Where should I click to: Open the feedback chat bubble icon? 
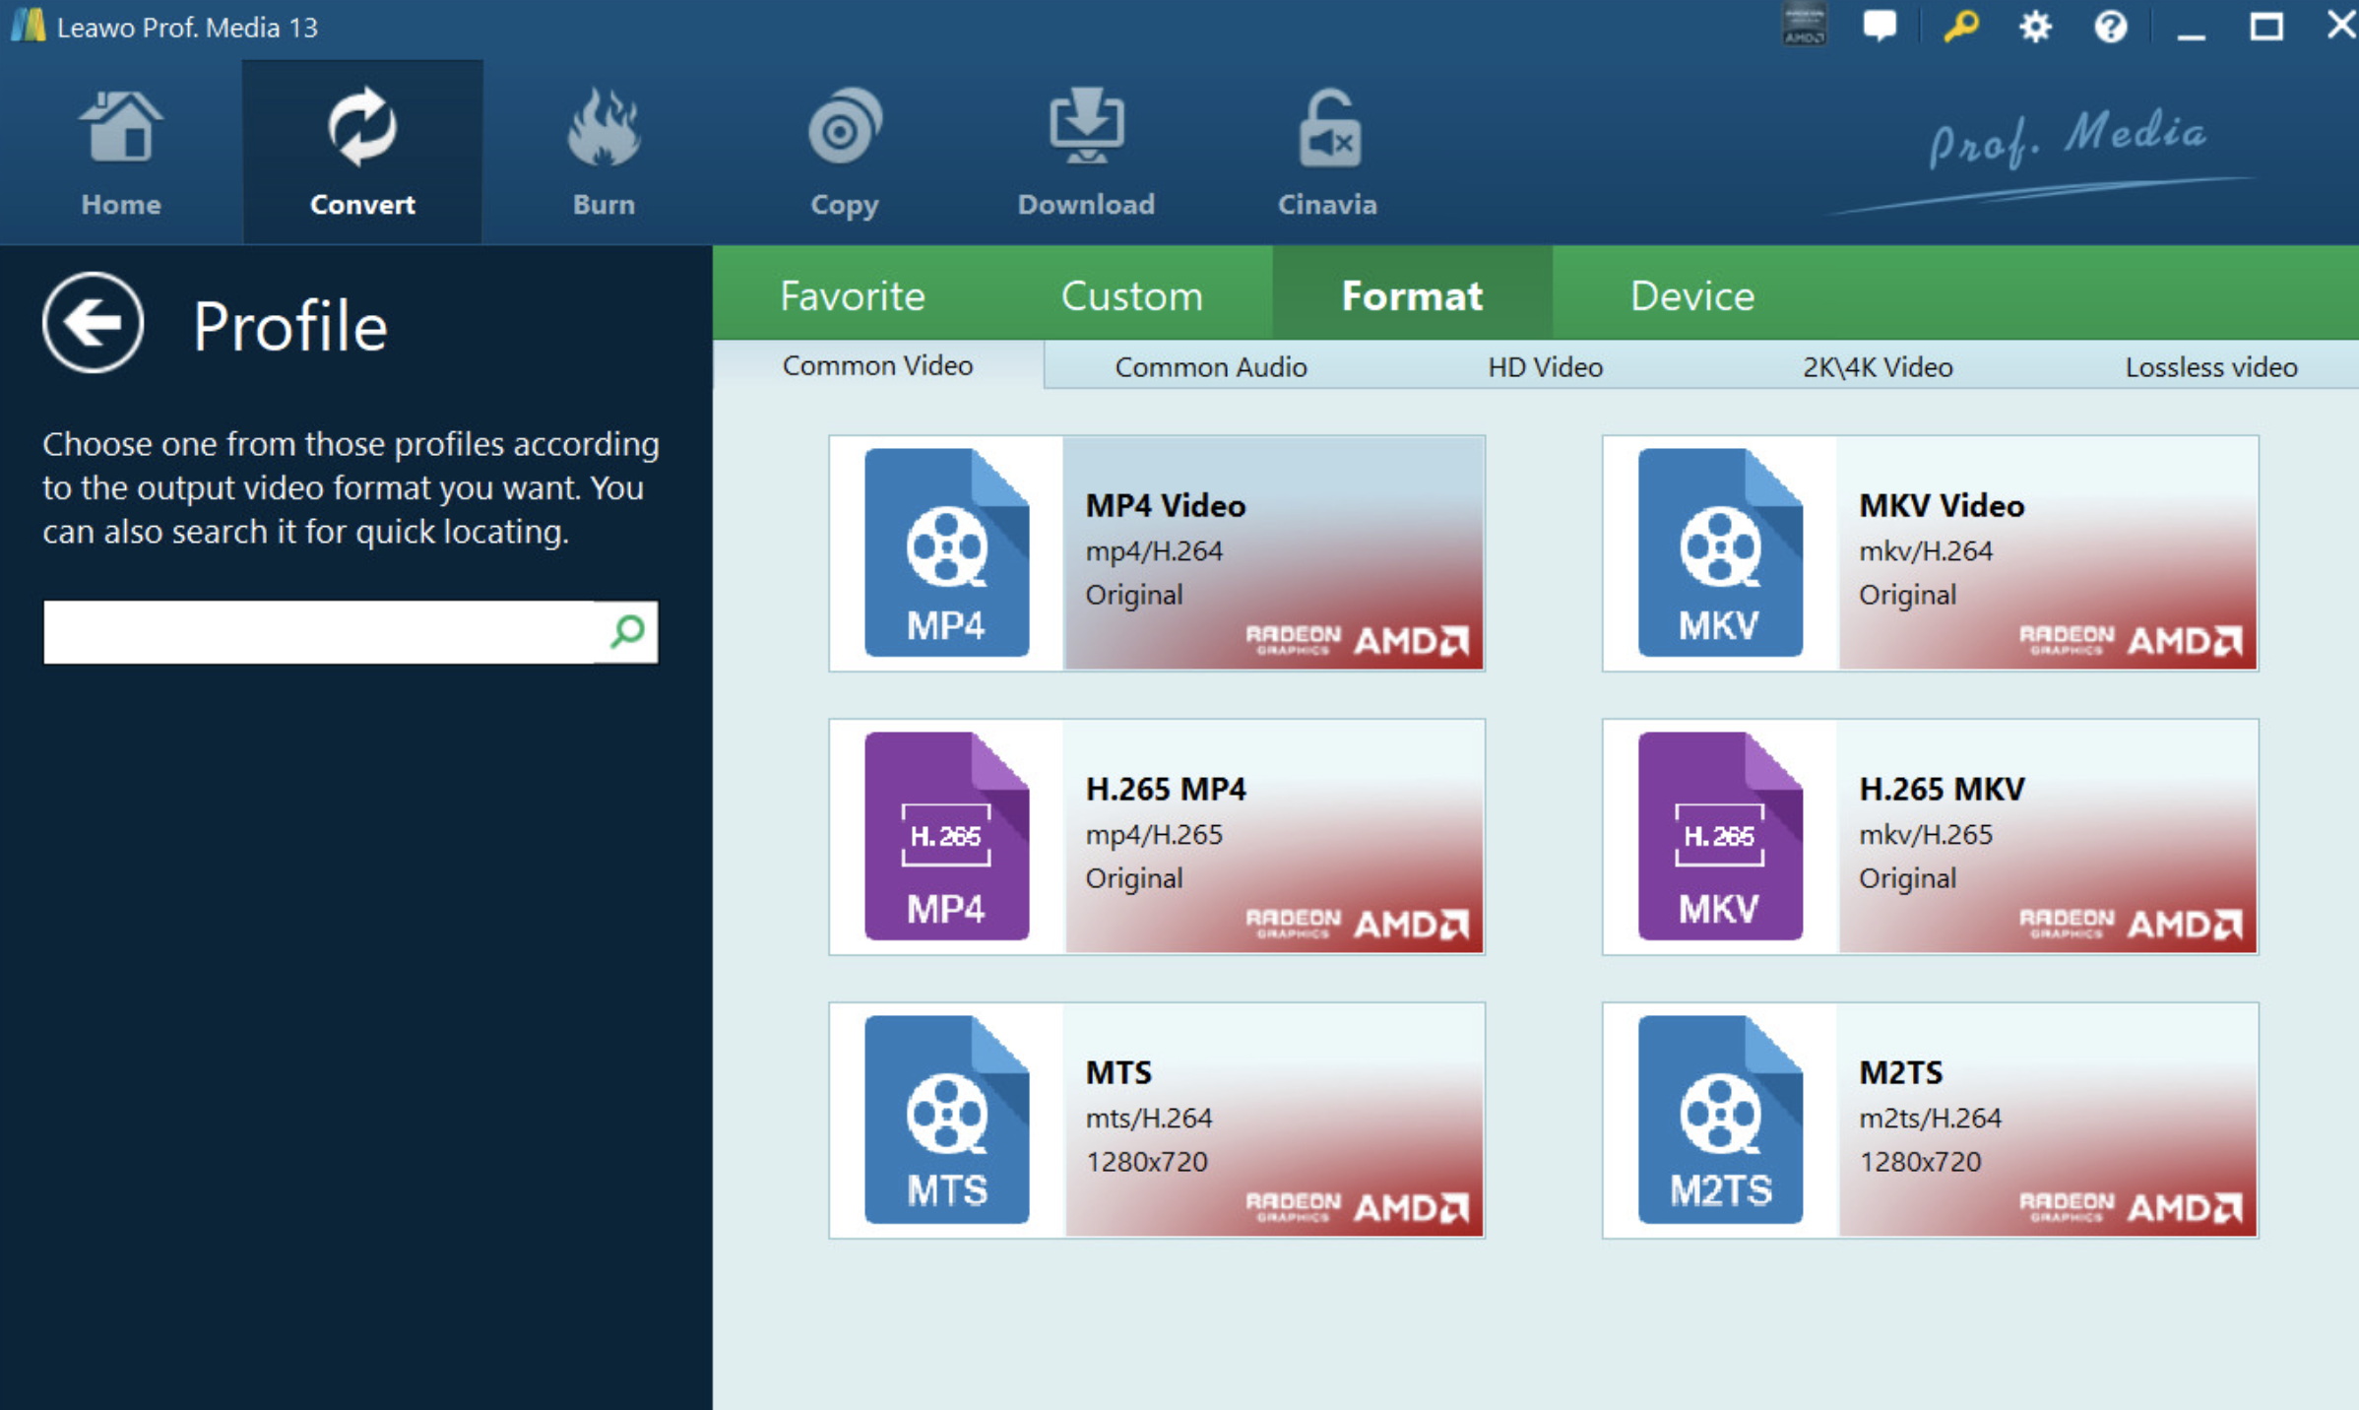tap(1880, 26)
